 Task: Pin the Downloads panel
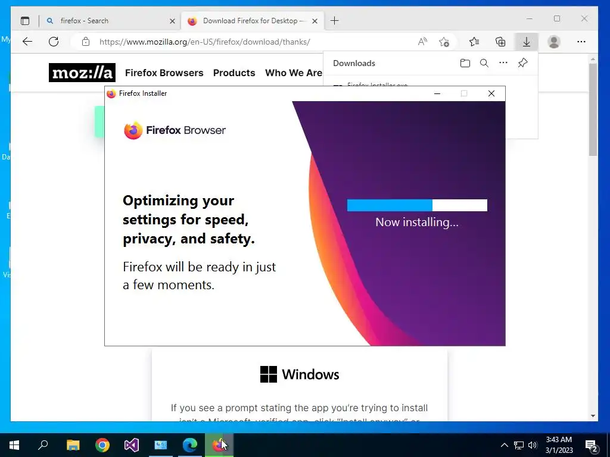click(x=522, y=63)
